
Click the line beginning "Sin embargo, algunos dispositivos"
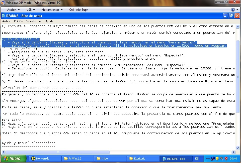point(118,101)
